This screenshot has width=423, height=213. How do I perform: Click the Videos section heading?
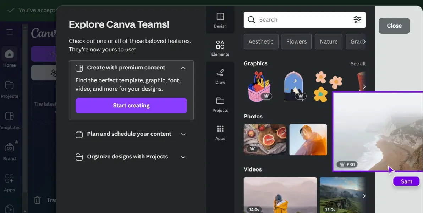click(253, 169)
